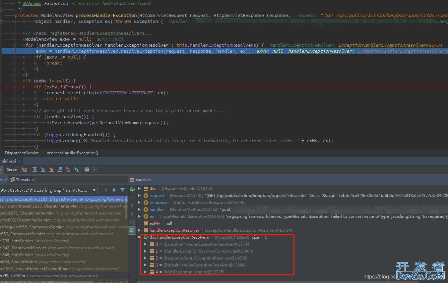Image resolution: width=448 pixels, height=283 pixels.
Task: Select processHandlerException:1183 stack frame
Action: click(x=64, y=199)
